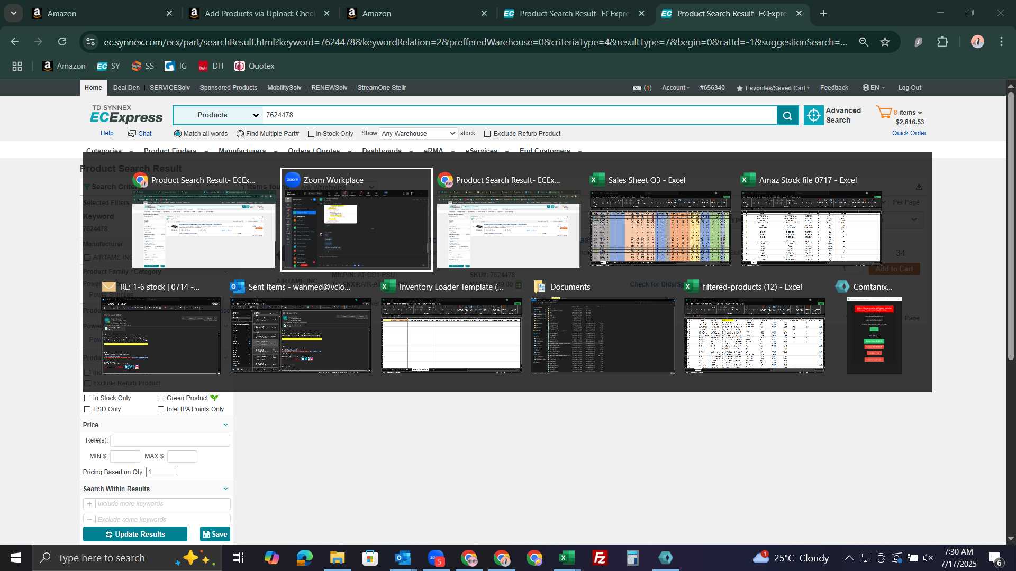
Task: Click Quick Order link
Action: tap(909, 133)
